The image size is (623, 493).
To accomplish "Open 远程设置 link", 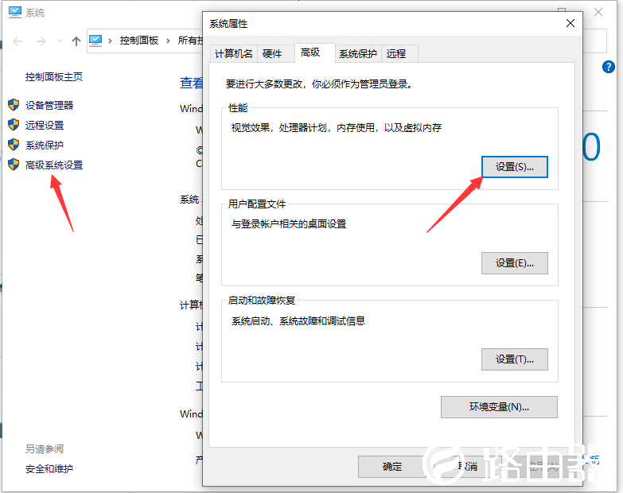I will [45, 125].
